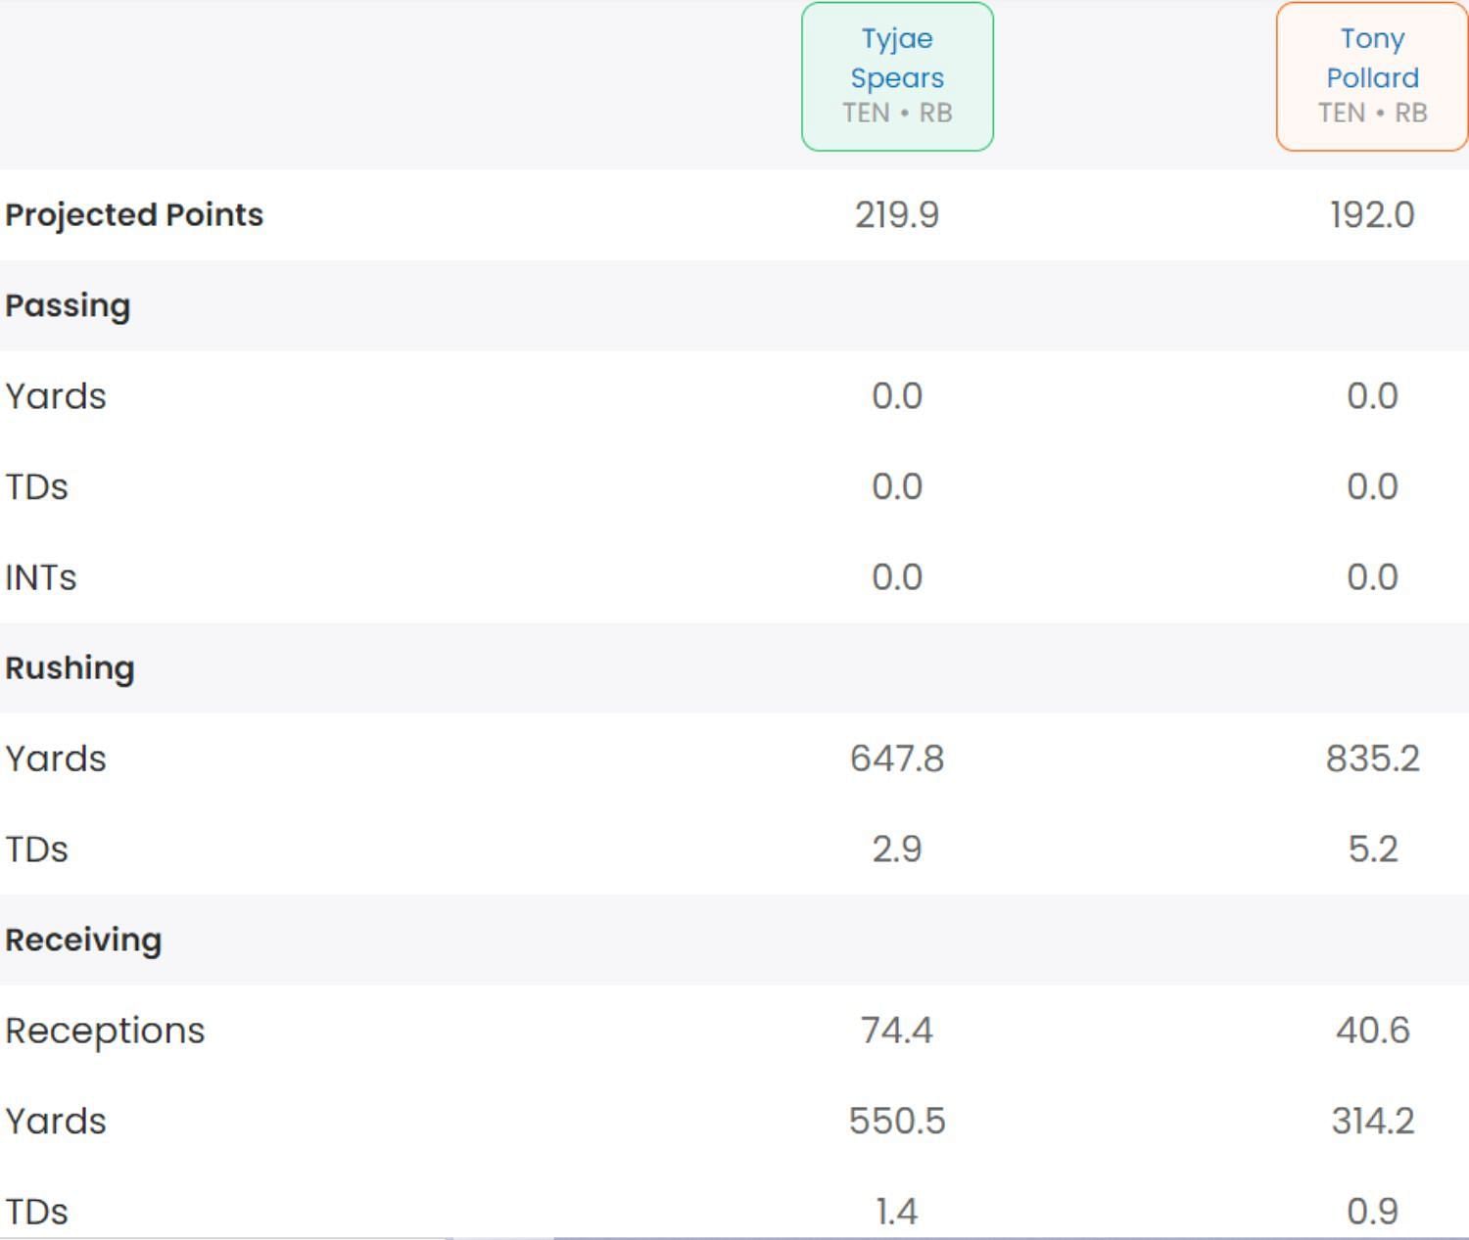Select the Passing section header
The height and width of the screenshot is (1240, 1469).
[x=68, y=305]
